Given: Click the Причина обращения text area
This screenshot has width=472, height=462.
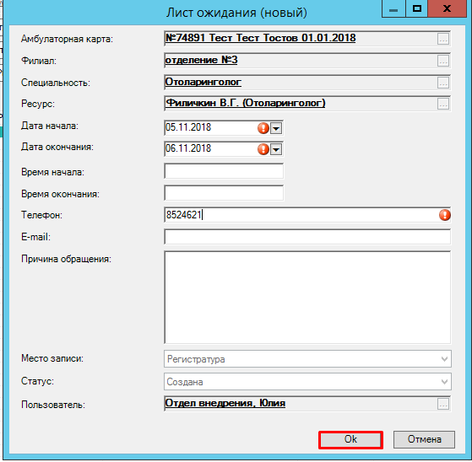Looking at the screenshot, I should tap(307, 298).
